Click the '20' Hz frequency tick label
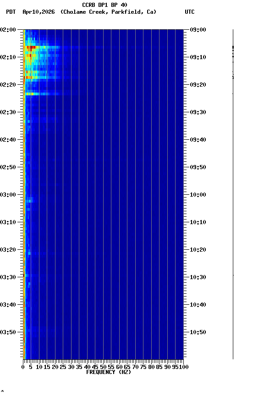 (55, 367)
